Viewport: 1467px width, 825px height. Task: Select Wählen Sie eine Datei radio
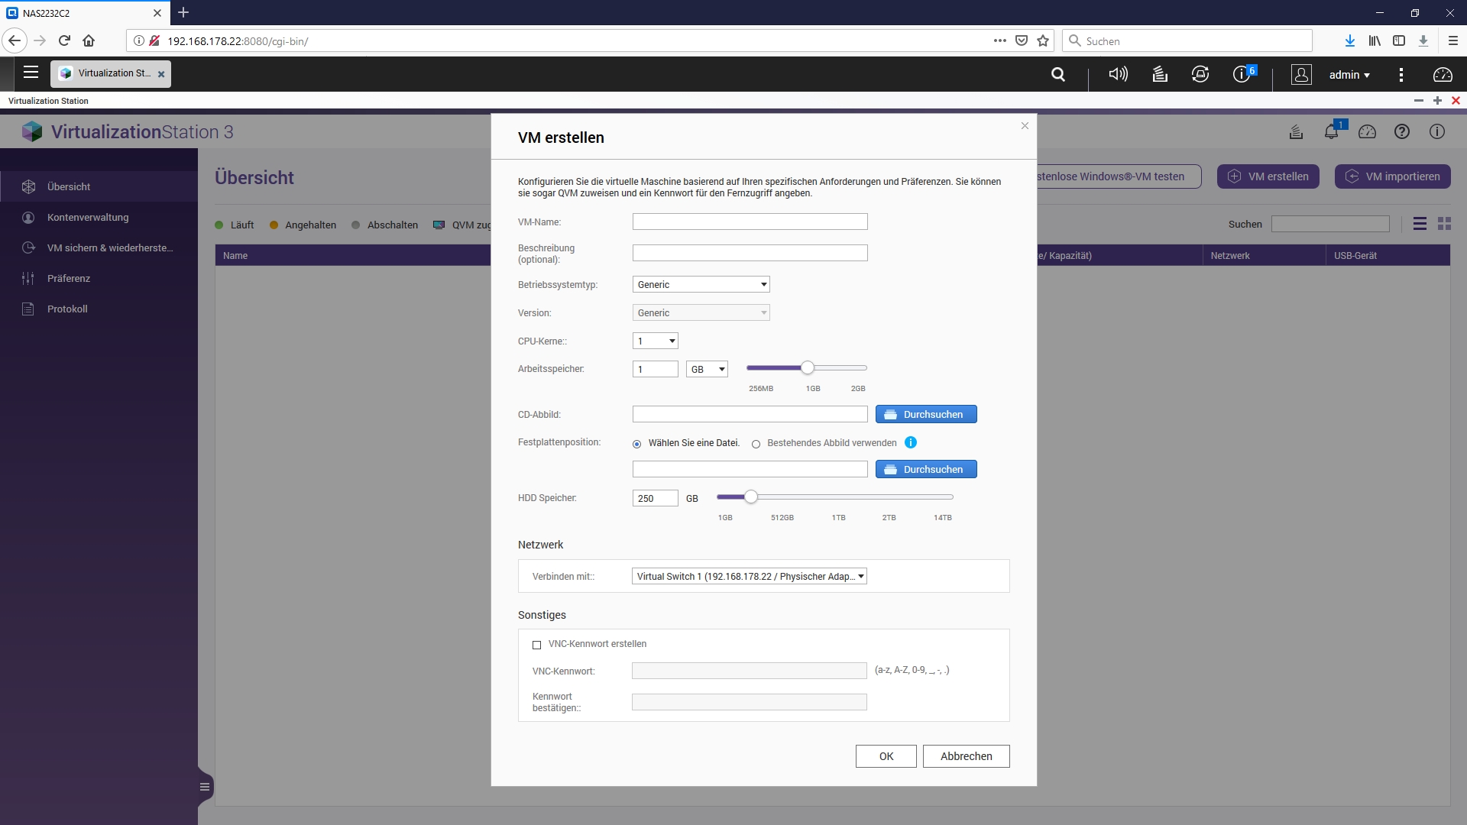pyautogui.click(x=637, y=444)
